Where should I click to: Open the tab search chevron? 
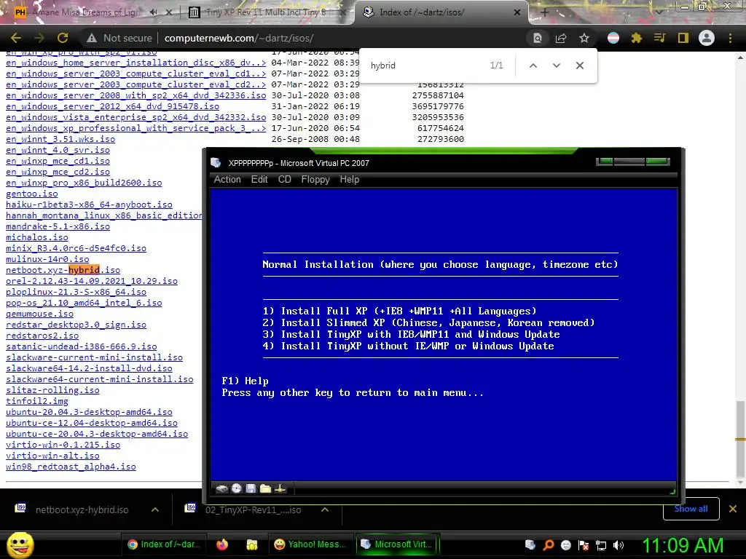tap(659, 12)
